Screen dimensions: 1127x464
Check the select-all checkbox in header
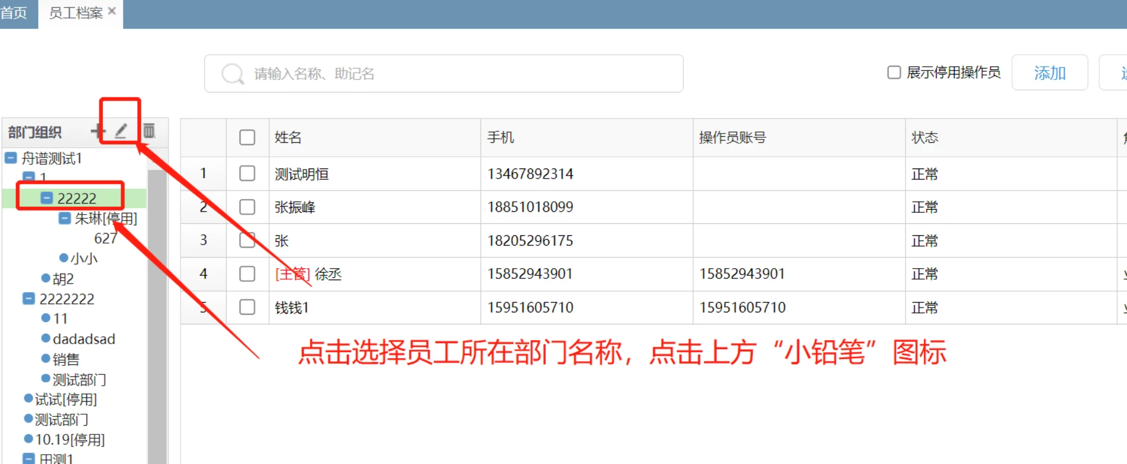[x=247, y=137]
